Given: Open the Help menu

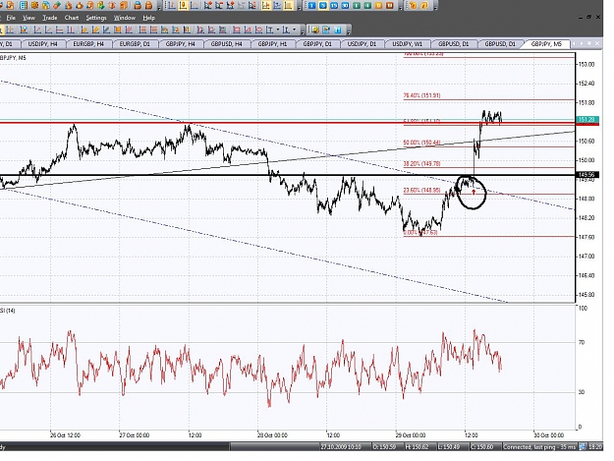Looking at the screenshot, I should [148, 18].
